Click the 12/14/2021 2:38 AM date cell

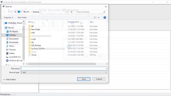[x=76, y=55]
